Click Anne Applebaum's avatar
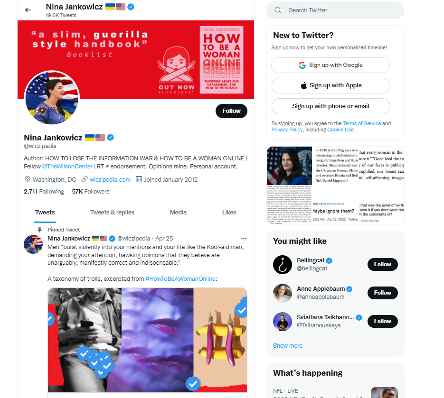Image resolution: width=444 pixels, height=398 pixels. 283,293
